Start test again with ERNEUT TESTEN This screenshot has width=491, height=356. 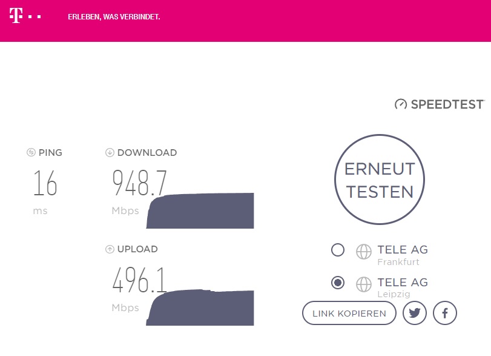[380, 180]
